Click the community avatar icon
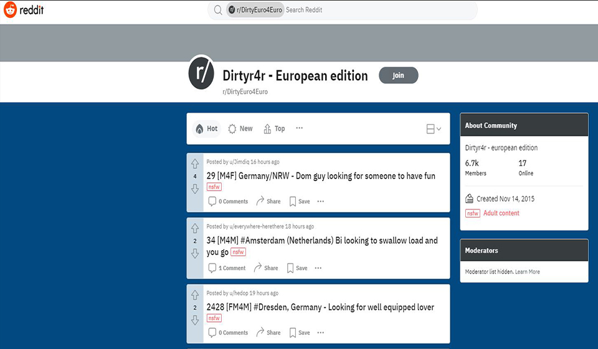This screenshot has height=349, width=598. [x=201, y=73]
